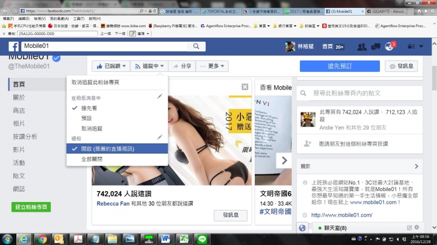Open LINE app from taskbar
Image resolution: width=437 pixels, height=245 pixels.
202,239
